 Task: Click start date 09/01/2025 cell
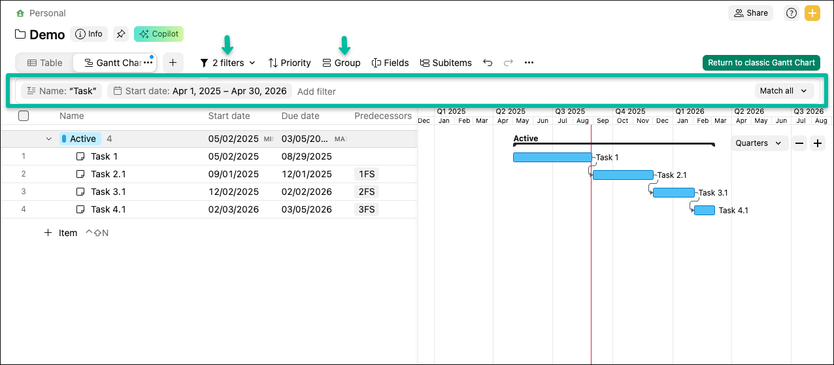pyautogui.click(x=233, y=174)
